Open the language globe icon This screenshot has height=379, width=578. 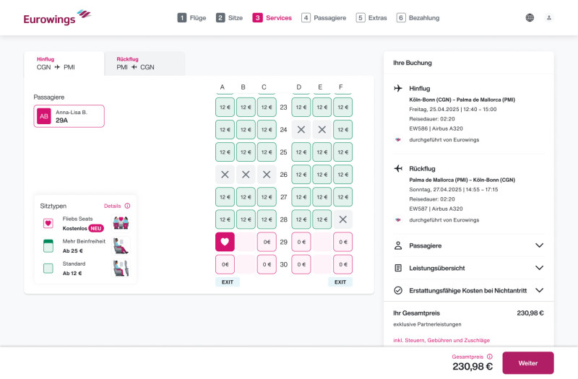pos(530,17)
